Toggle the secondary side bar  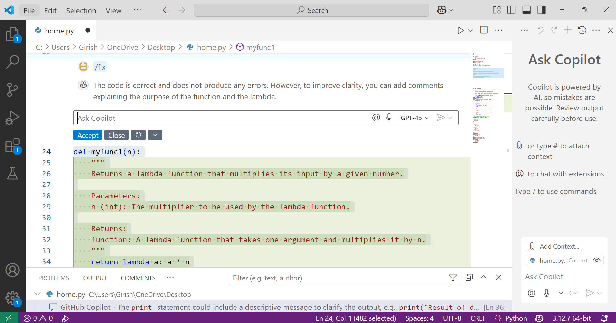[541, 10]
